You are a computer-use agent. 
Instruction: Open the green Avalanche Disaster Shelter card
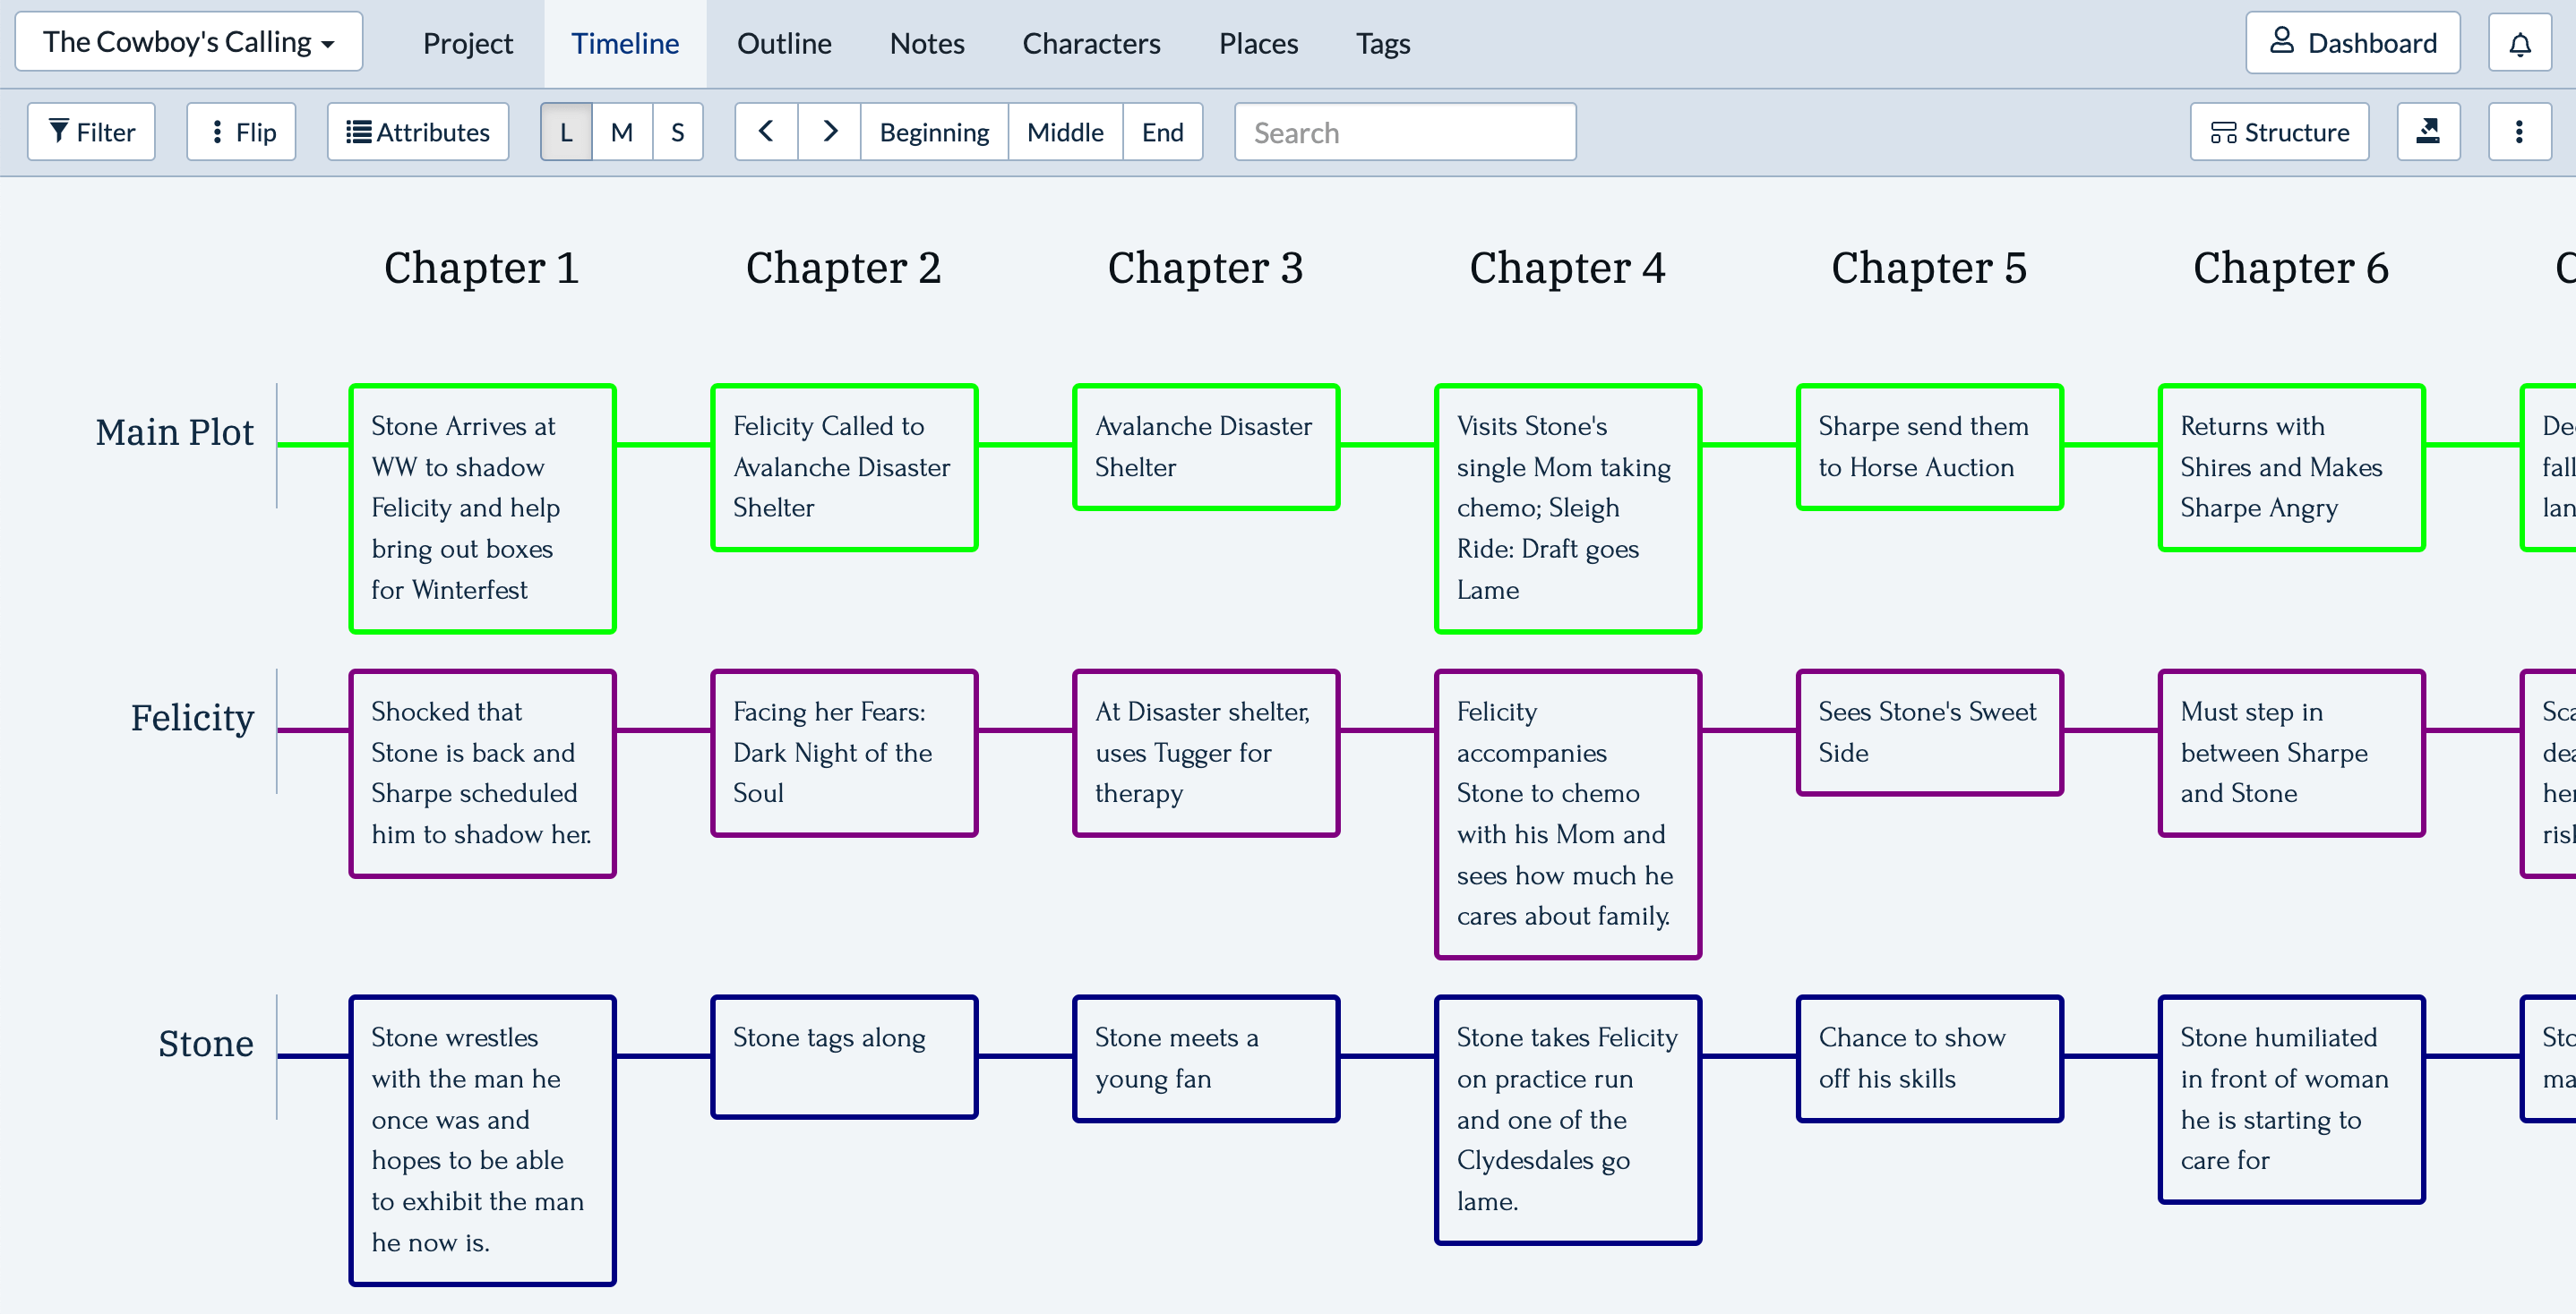(x=1205, y=447)
